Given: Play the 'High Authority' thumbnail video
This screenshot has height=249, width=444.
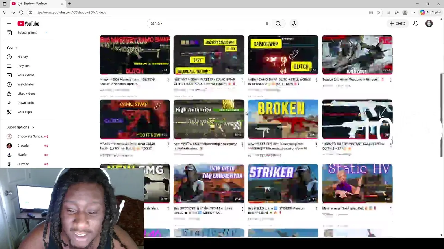Looking at the screenshot, I should 209,119.
